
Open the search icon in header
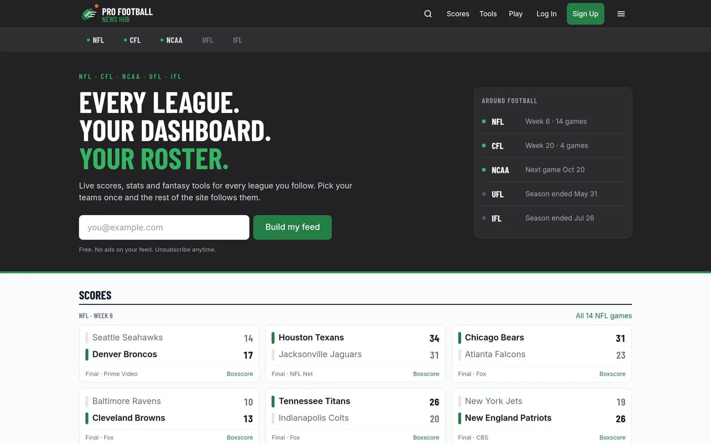tap(428, 14)
